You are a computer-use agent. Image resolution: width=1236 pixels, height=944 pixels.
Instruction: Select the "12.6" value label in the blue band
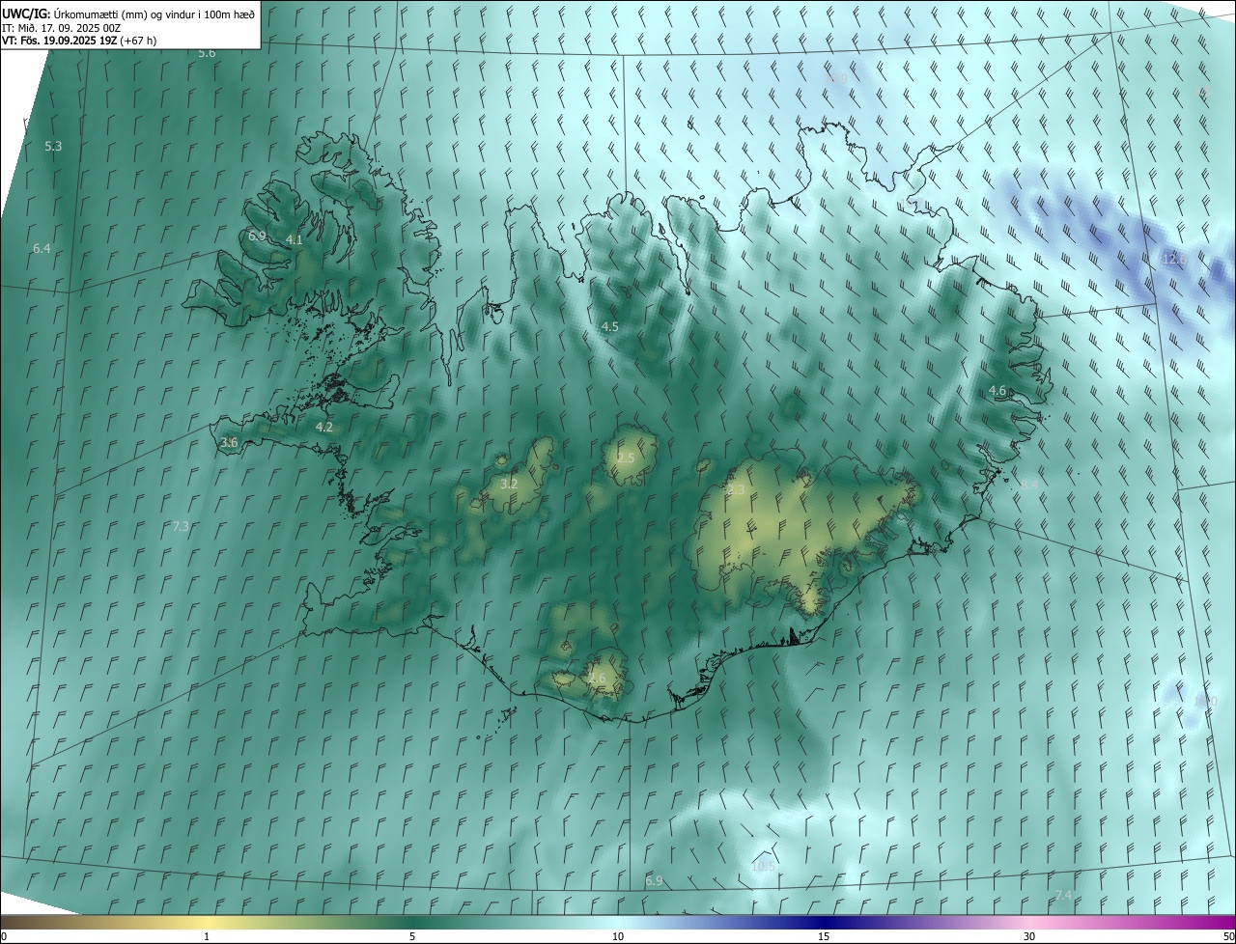pyautogui.click(x=1173, y=259)
